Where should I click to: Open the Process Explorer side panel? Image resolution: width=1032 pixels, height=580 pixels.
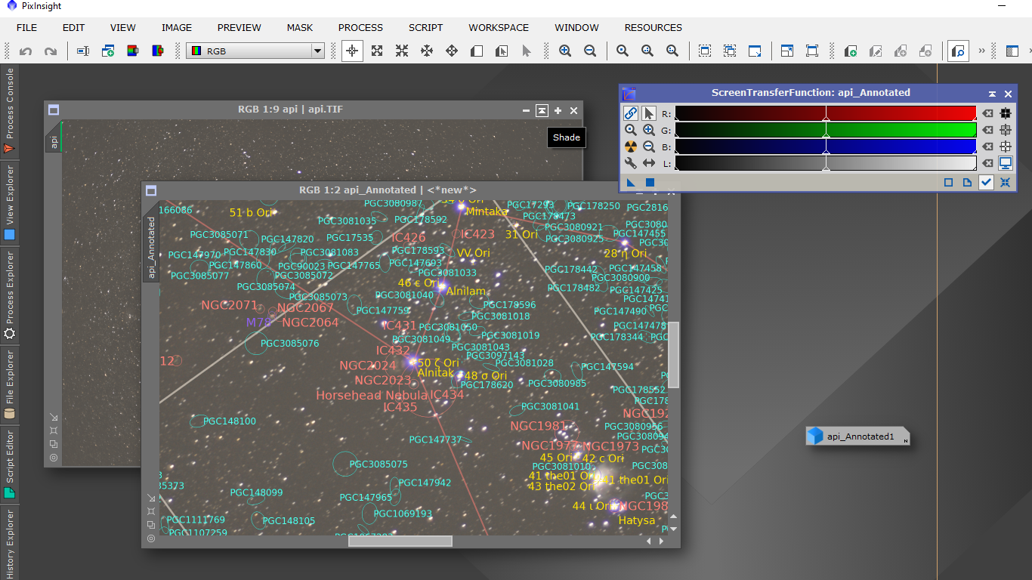click(x=10, y=295)
